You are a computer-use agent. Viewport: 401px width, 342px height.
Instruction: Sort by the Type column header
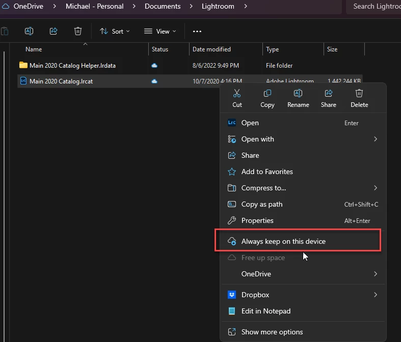293,49
